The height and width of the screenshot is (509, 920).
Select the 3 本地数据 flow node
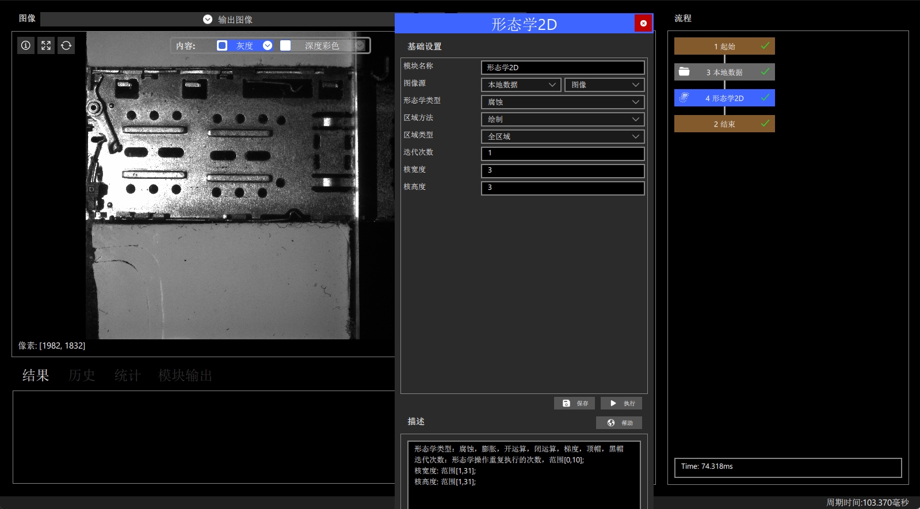pos(724,72)
